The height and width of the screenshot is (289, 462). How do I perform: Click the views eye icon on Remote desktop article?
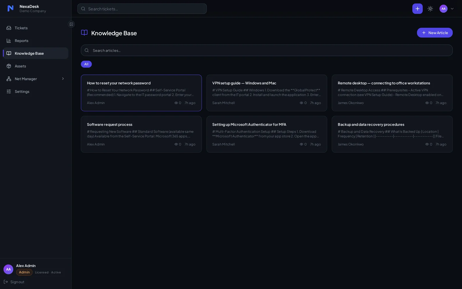(427, 103)
